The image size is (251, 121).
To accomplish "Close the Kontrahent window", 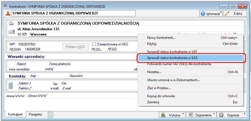I will click(x=243, y=6).
